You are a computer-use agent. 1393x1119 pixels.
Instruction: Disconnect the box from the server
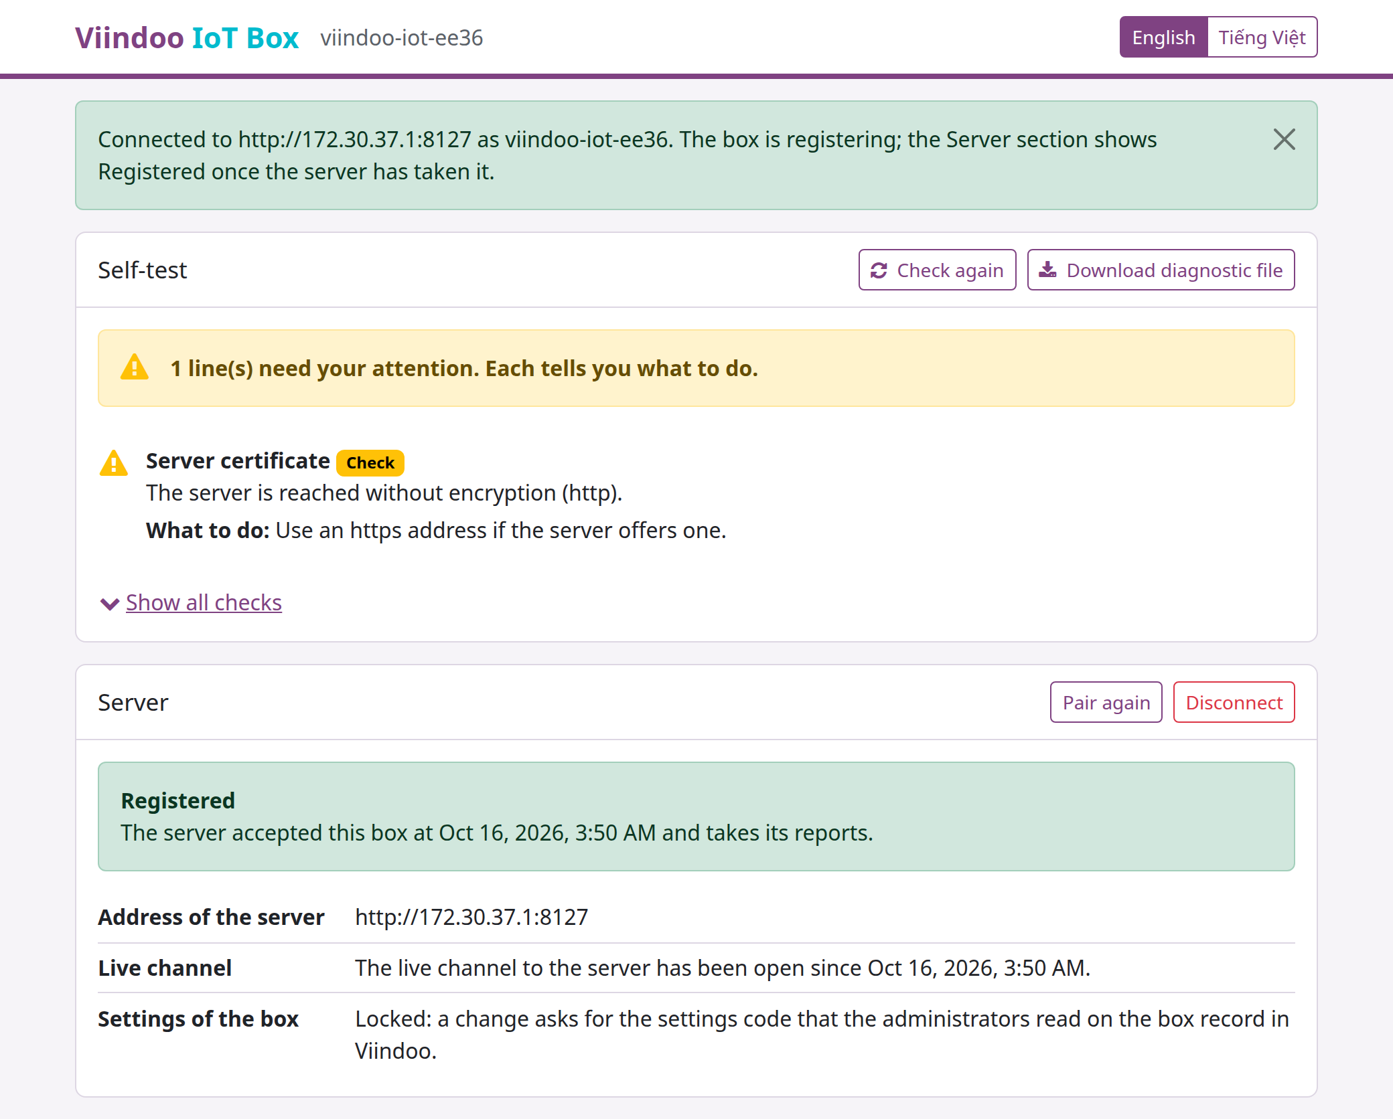[x=1234, y=702]
